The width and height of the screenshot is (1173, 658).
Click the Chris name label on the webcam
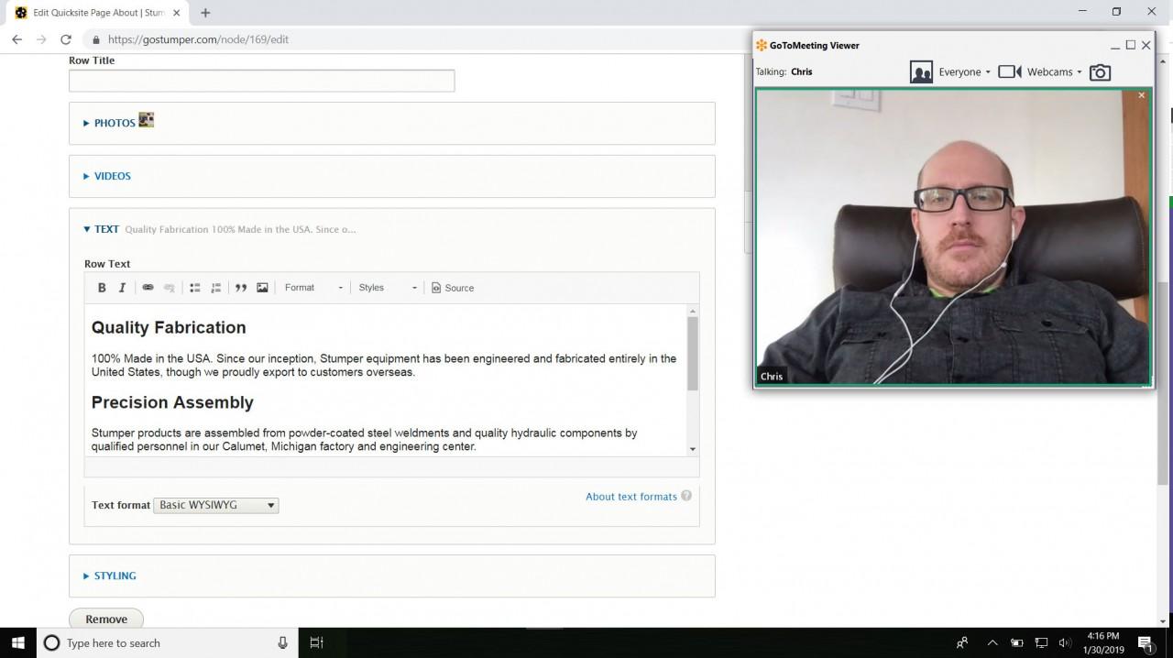click(772, 376)
